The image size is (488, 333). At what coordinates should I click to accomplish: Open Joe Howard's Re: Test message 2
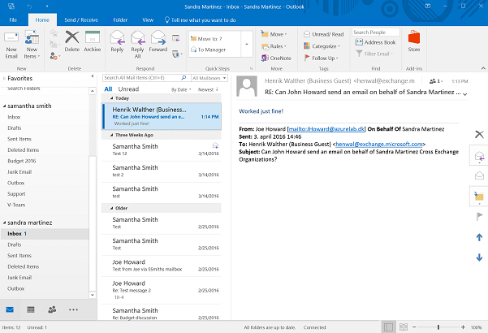161,290
